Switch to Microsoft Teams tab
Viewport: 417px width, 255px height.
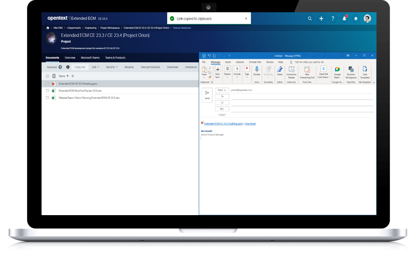tap(90, 58)
